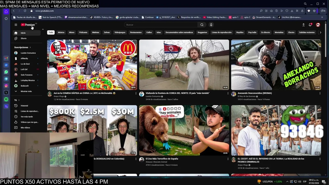The width and height of the screenshot is (329, 185).
Task: Select the Reggaeton filter chip
Action: click(x=202, y=32)
